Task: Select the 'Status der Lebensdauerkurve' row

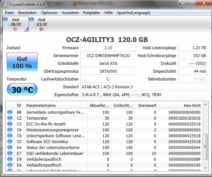Action: coord(104,147)
